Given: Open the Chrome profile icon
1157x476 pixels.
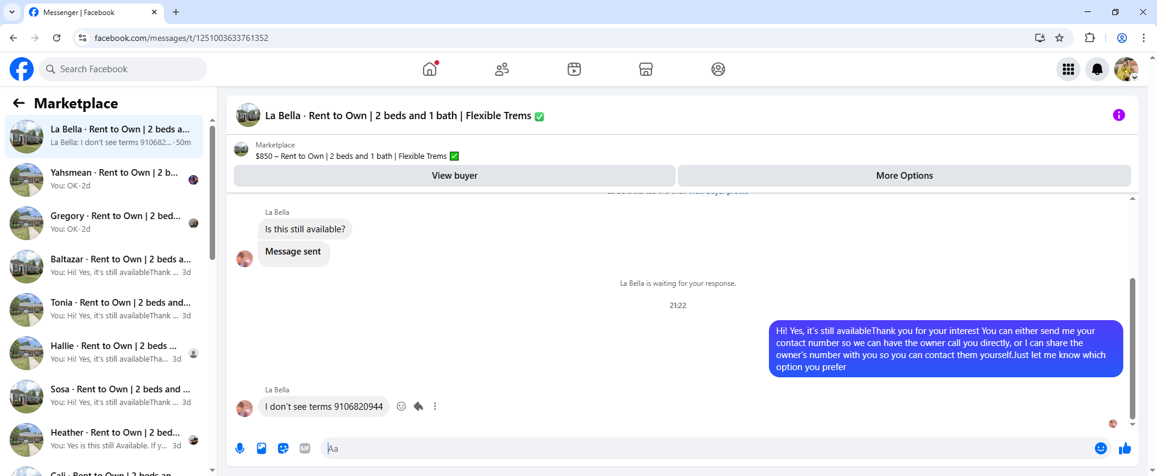Looking at the screenshot, I should point(1122,38).
